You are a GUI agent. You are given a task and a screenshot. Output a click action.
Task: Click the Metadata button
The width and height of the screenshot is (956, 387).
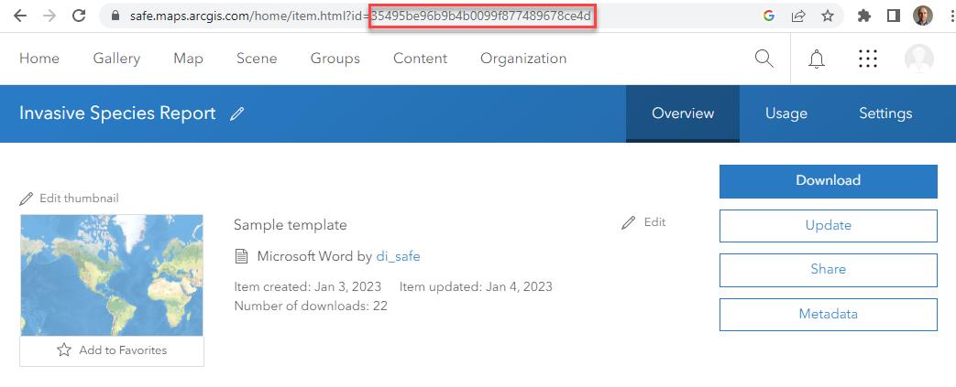tap(828, 315)
